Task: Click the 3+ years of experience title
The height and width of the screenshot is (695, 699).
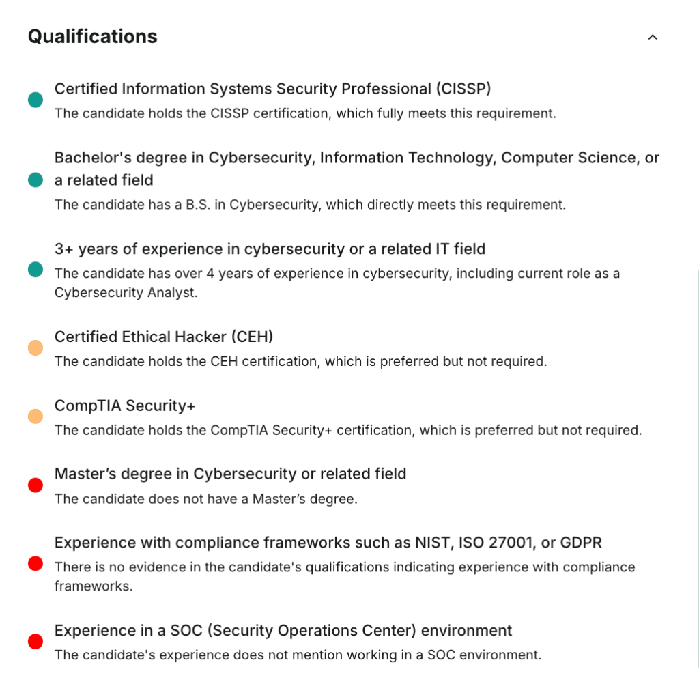Action: pos(270,249)
